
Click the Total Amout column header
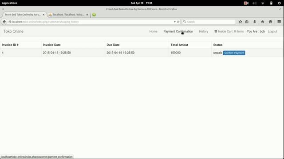point(179,45)
